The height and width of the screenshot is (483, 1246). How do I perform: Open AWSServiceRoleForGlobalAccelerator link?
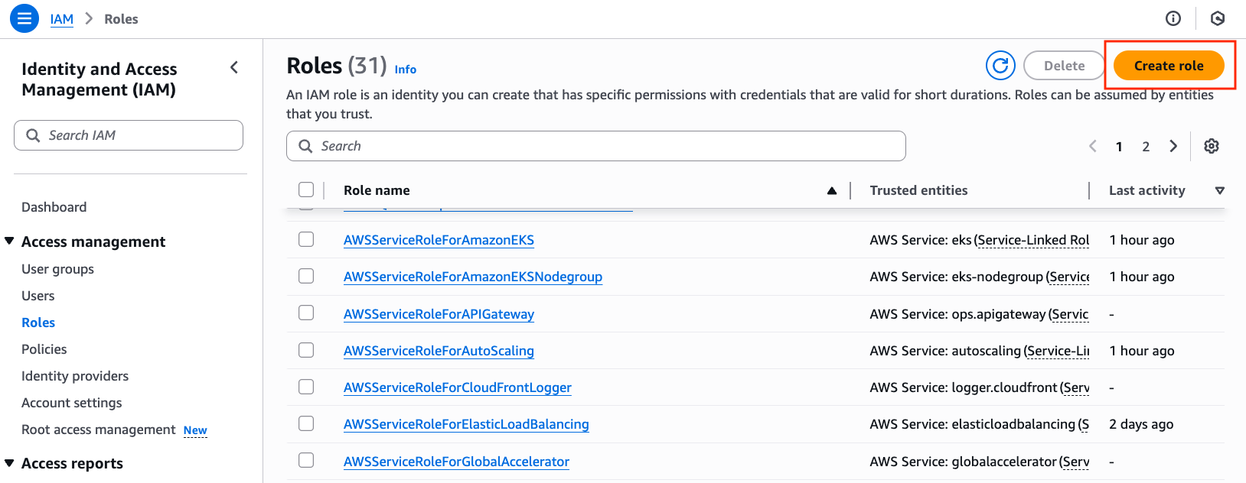coord(456,462)
